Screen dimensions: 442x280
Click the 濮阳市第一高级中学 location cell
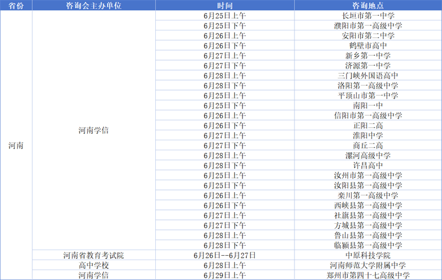pyautogui.click(x=368, y=25)
